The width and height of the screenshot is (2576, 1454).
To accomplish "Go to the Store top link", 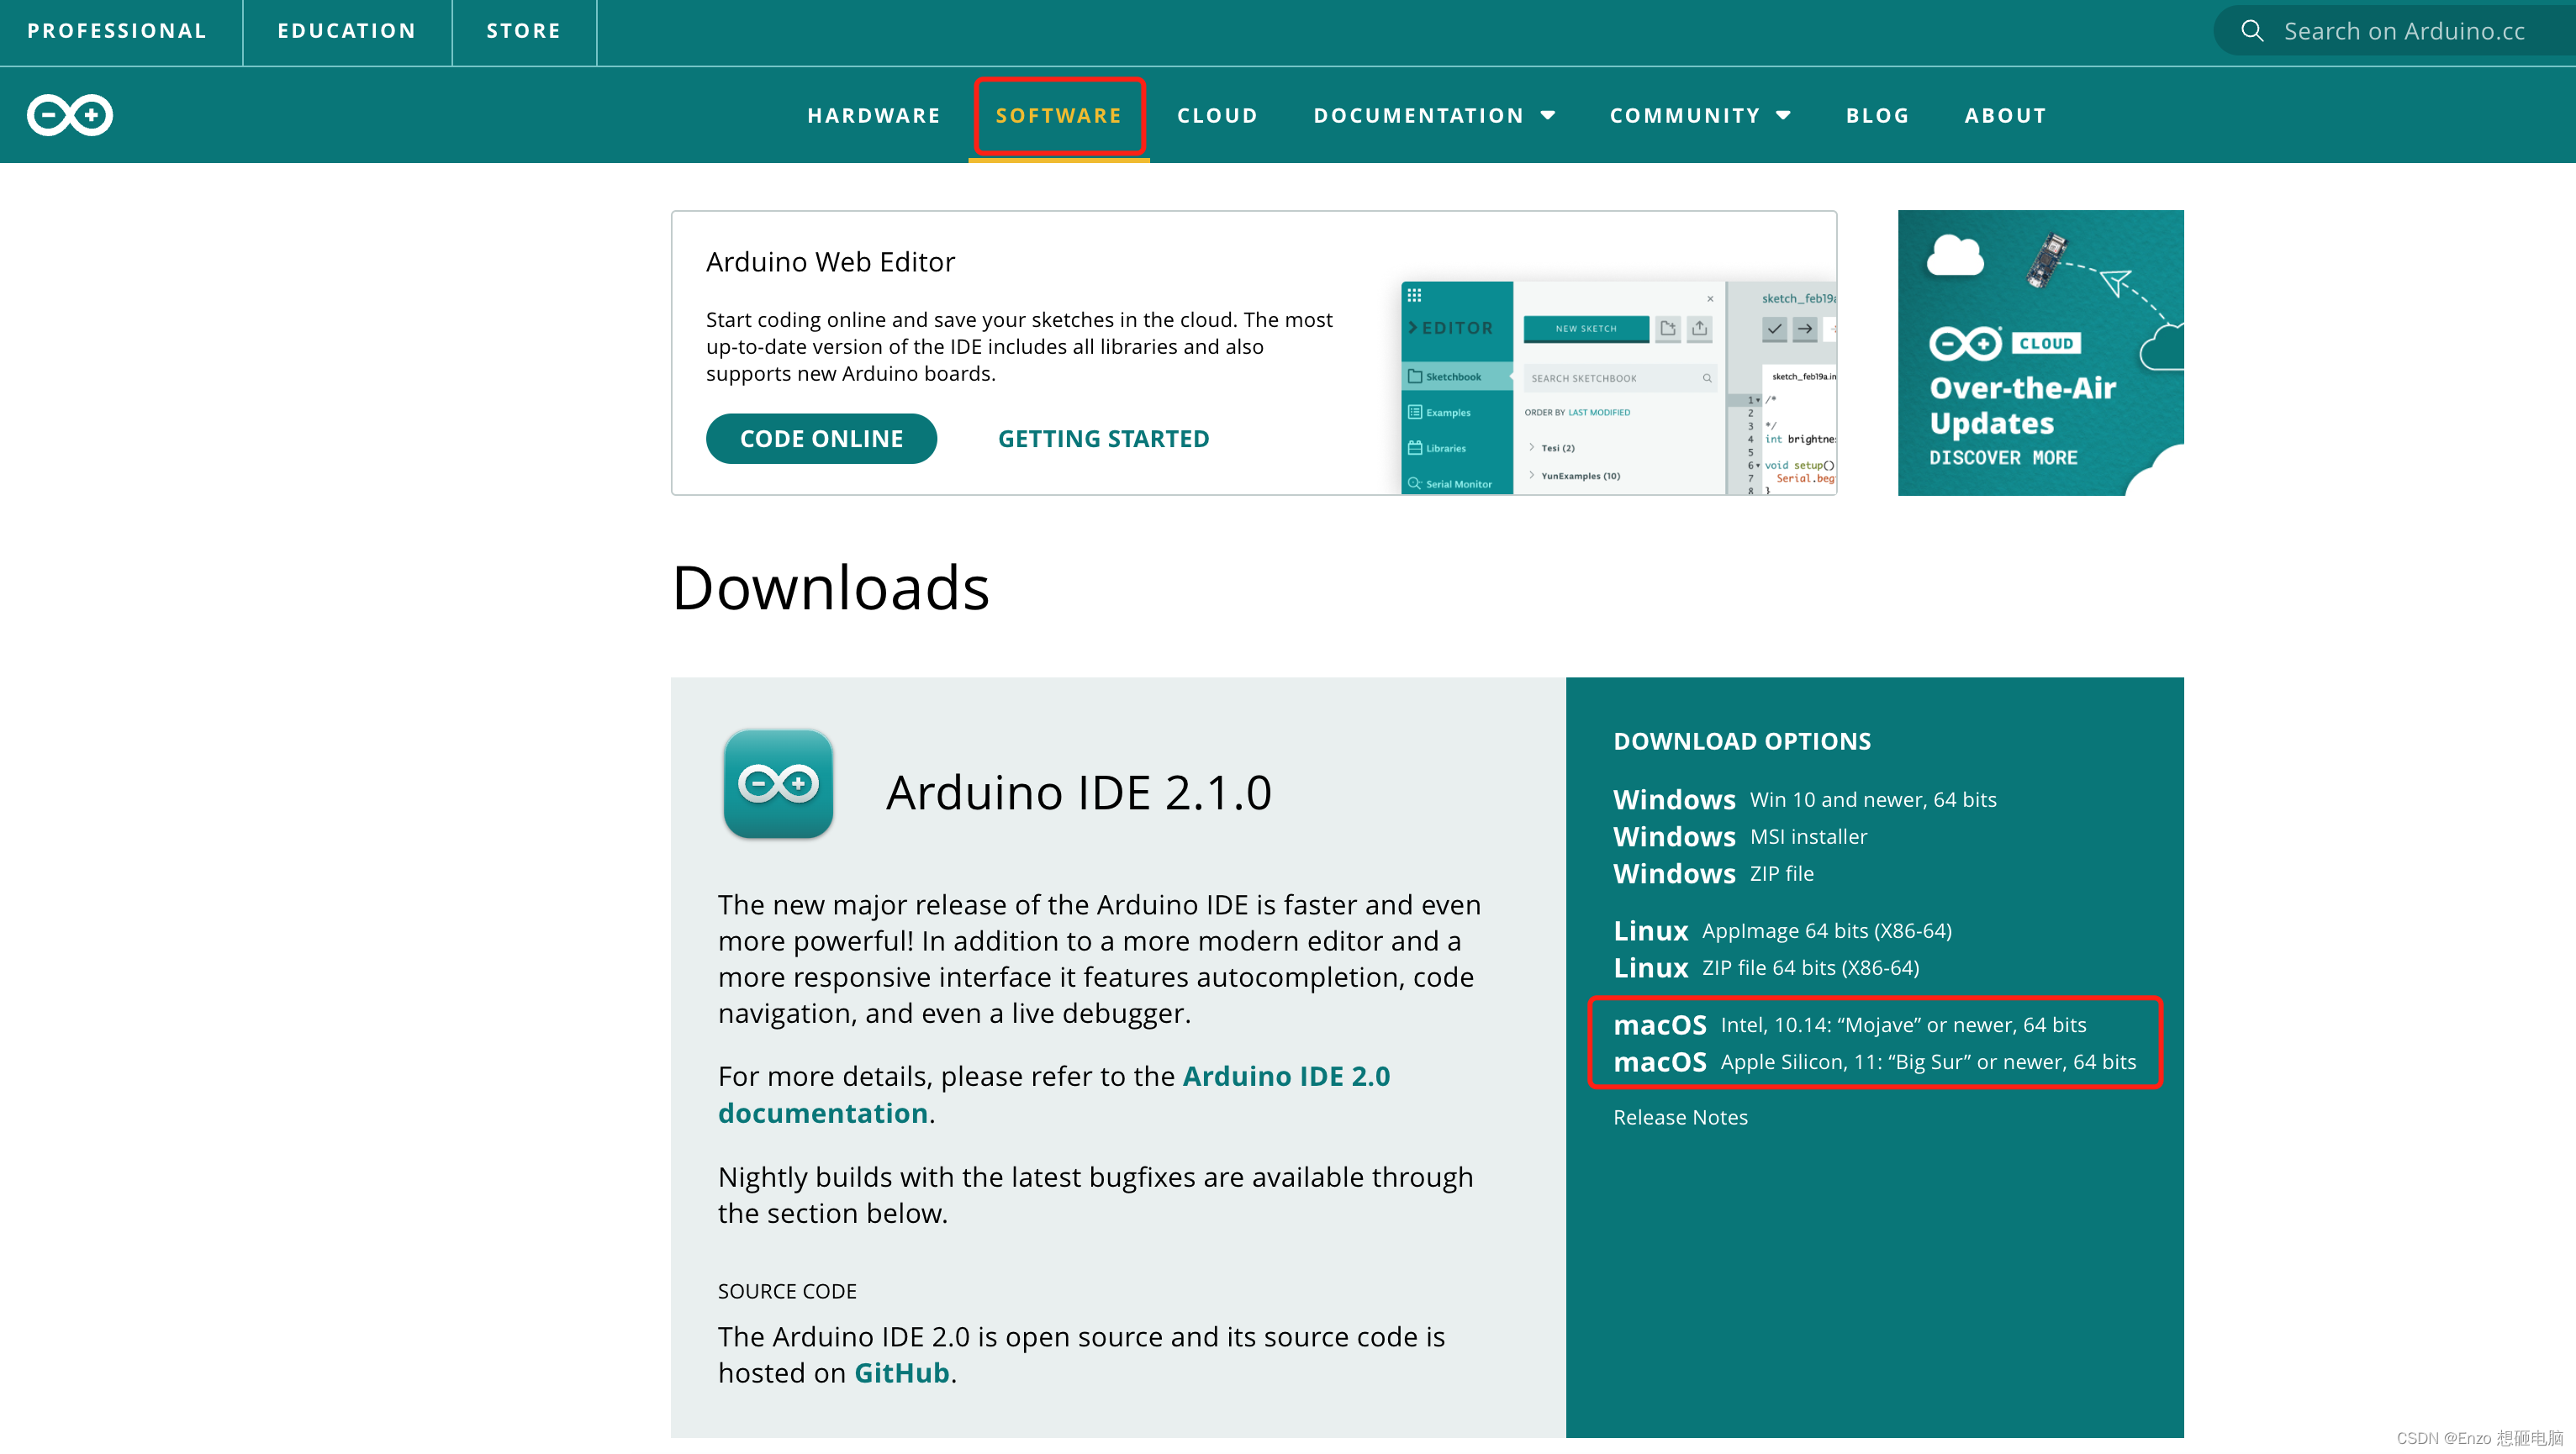I will tap(523, 31).
